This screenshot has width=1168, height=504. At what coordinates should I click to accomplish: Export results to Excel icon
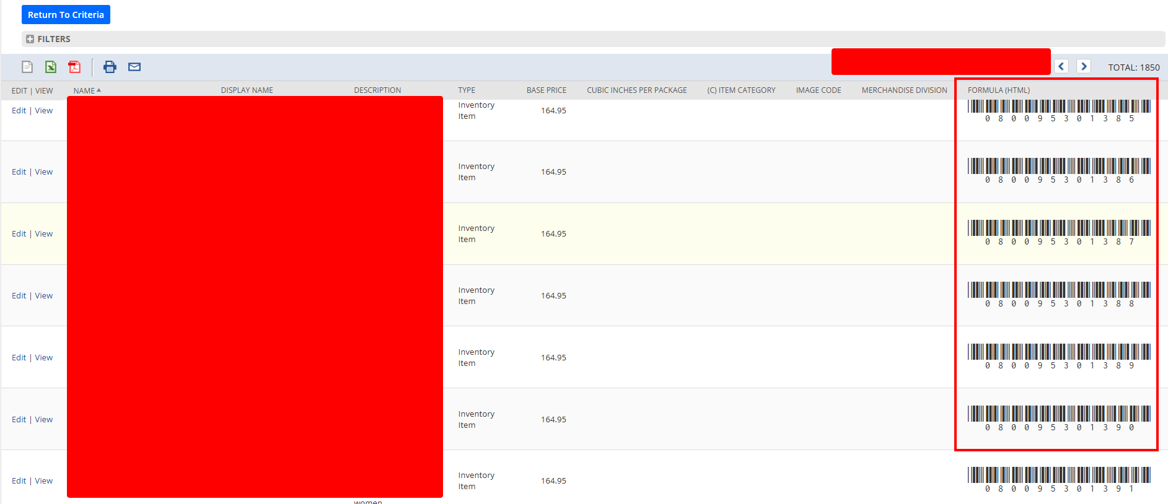point(51,67)
